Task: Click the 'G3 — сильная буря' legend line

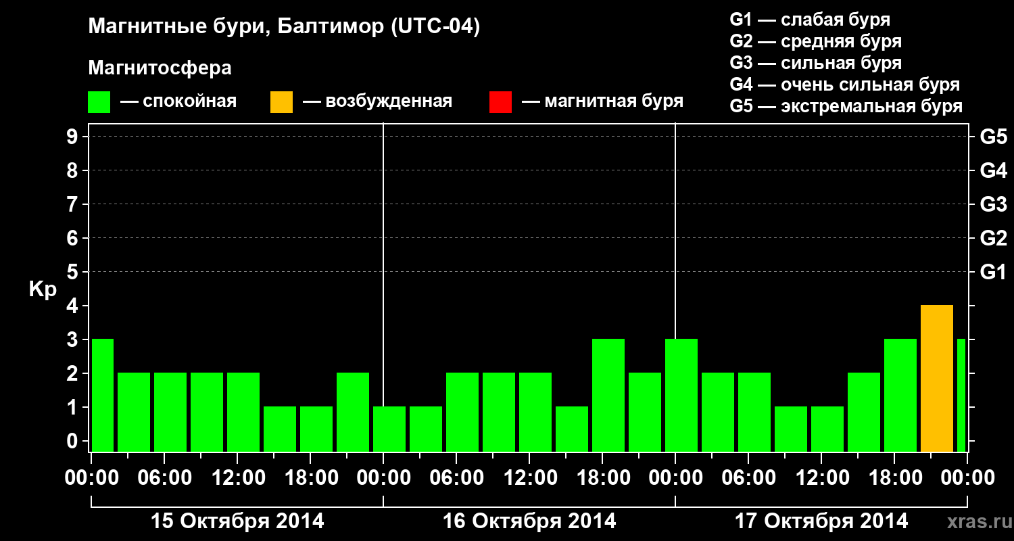Action: tap(815, 63)
